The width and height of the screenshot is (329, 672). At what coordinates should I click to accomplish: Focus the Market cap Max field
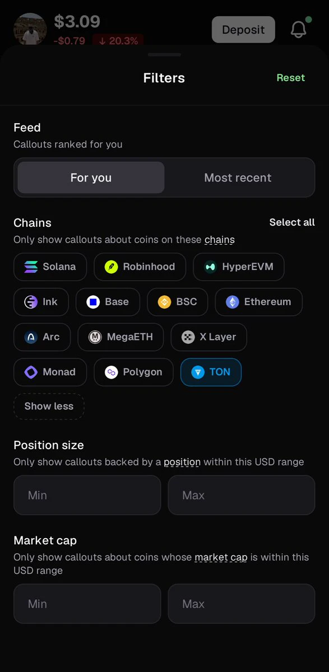pos(242,604)
